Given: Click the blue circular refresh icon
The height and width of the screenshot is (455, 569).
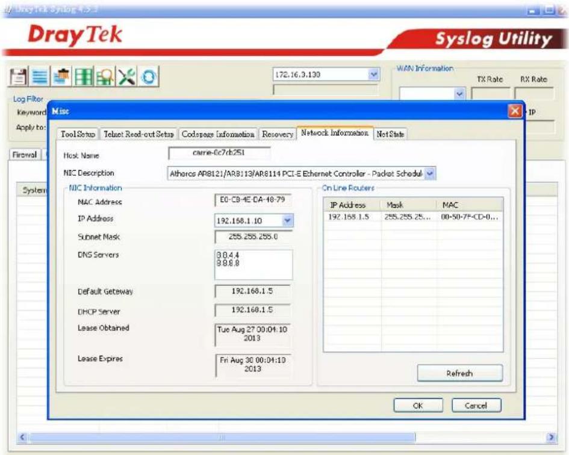Looking at the screenshot, I should 148,76.
